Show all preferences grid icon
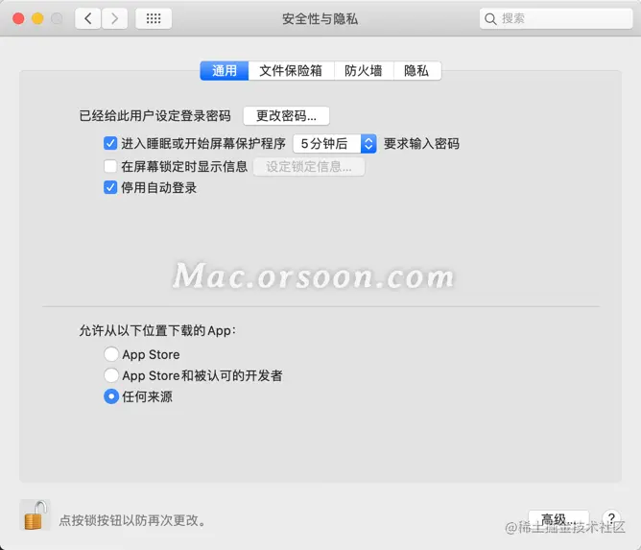641x550 pixels. point(154,18)
